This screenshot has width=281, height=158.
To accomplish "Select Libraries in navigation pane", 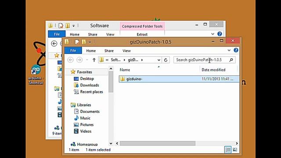I will [x=84, y=105].
